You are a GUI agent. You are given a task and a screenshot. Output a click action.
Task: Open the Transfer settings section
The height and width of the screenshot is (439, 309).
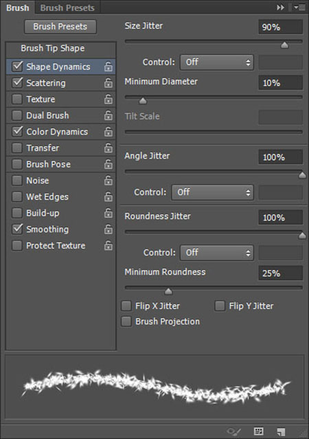[43, 148]
